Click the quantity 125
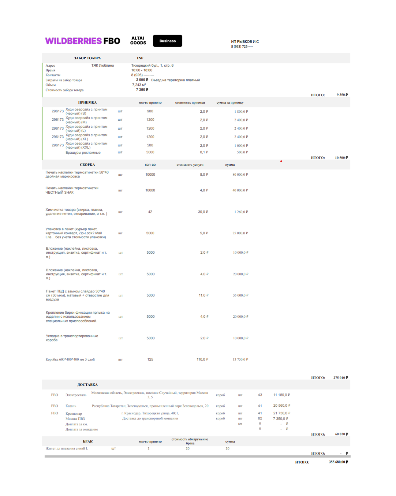Screen dimensions: 396x496 tap(150, 359)
